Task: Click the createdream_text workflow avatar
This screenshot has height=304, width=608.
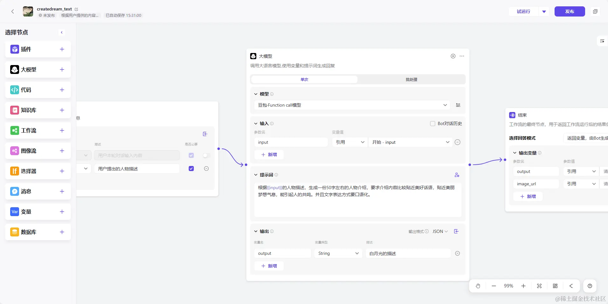Action: click(x=28, y=11)
